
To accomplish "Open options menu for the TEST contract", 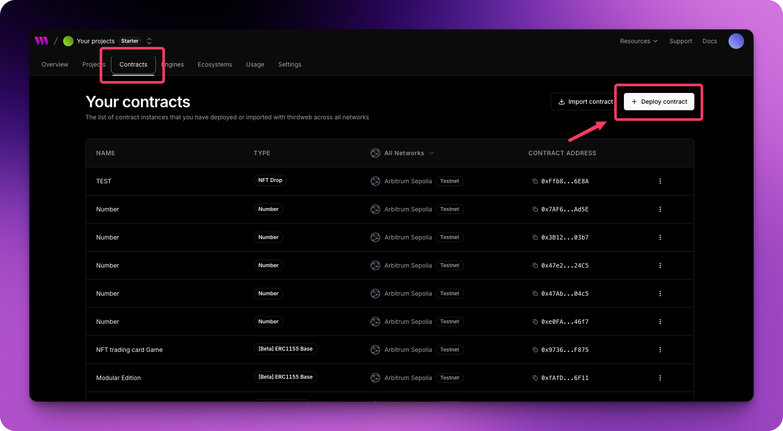I will [660, 181].
